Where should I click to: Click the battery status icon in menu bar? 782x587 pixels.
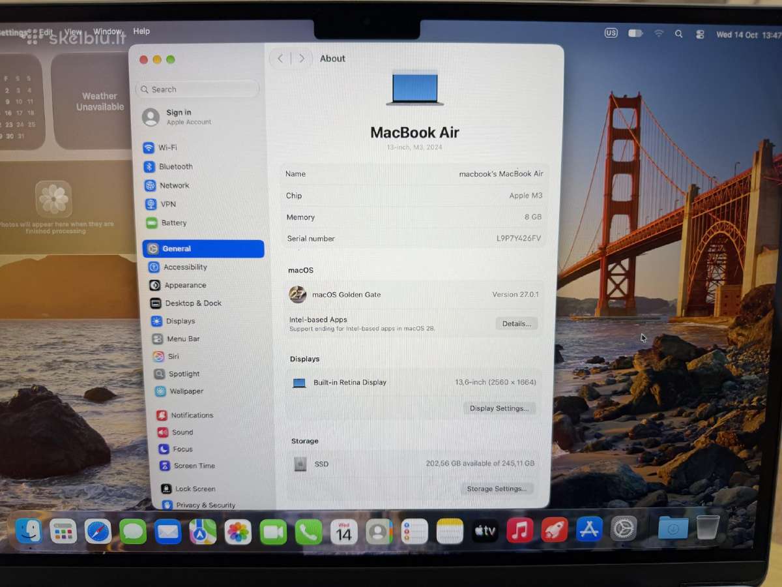click(x=635, y=33)
